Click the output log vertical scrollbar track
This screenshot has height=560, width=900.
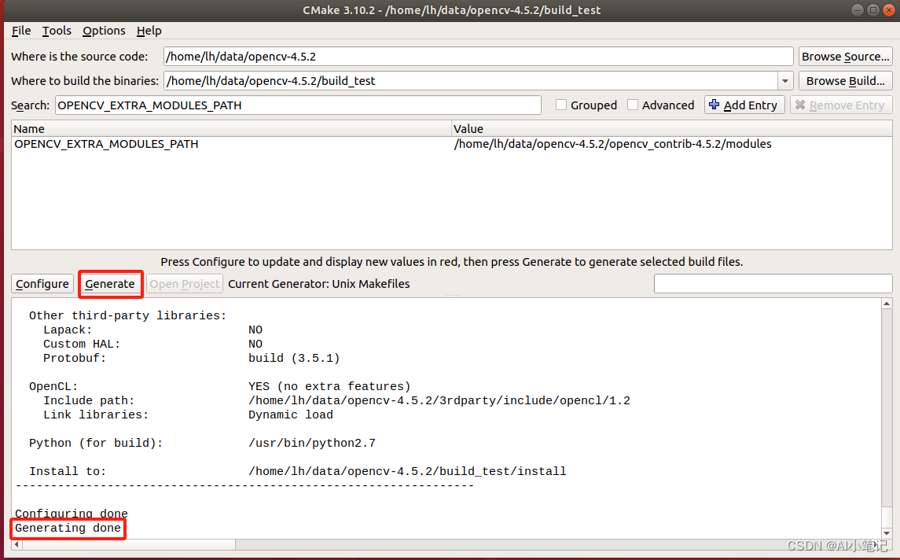tap(887, 407)
